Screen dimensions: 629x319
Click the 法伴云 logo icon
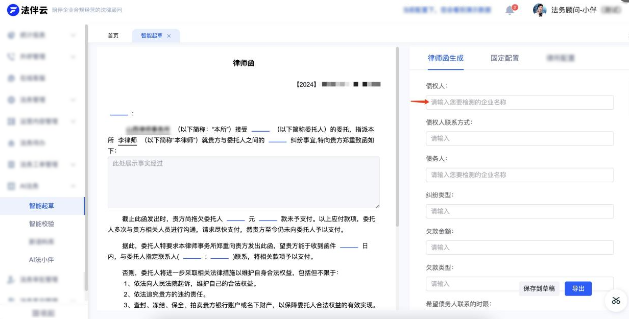[x=13, y=10]
